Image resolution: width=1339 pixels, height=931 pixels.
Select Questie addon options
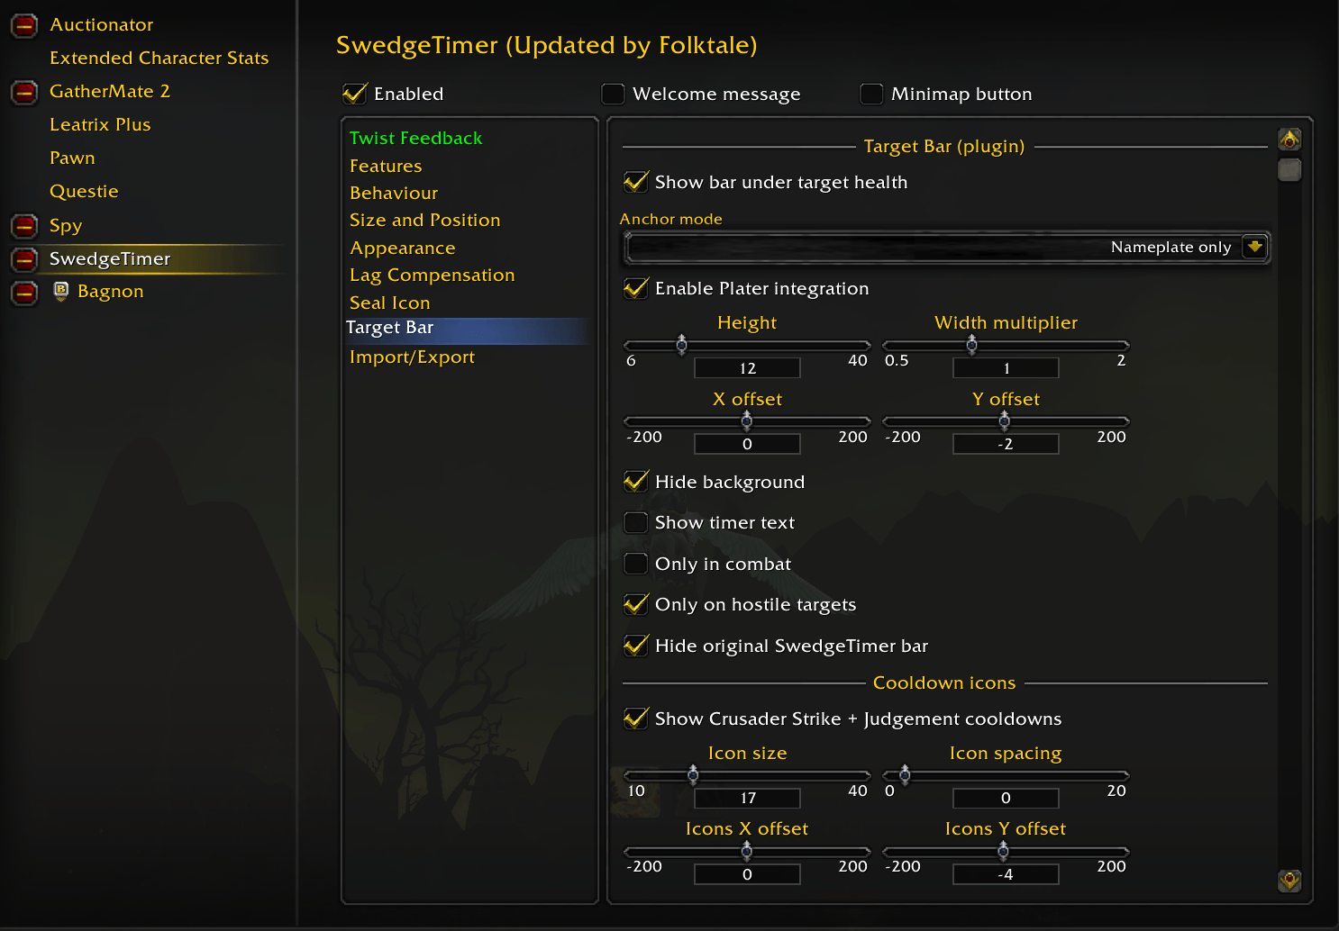click(x=84, y=192)
